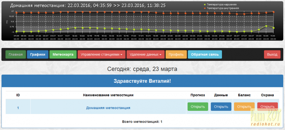This screenshot has height=130, width=285.
Task: Click the orange Открыть button under Баланс
Action: click(x=244, y=107)
